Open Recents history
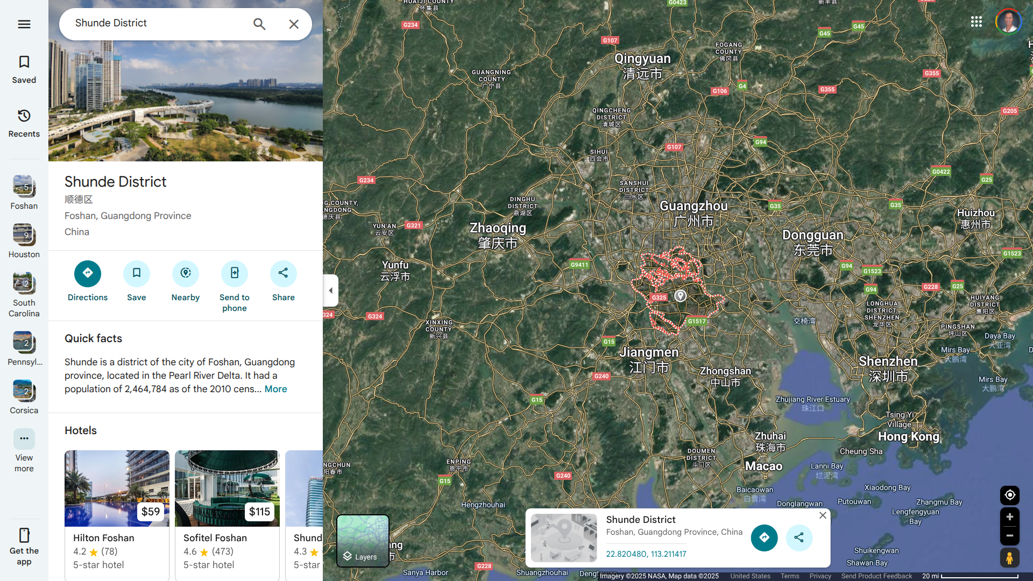 pyautogui.click(x=24, y=123)
